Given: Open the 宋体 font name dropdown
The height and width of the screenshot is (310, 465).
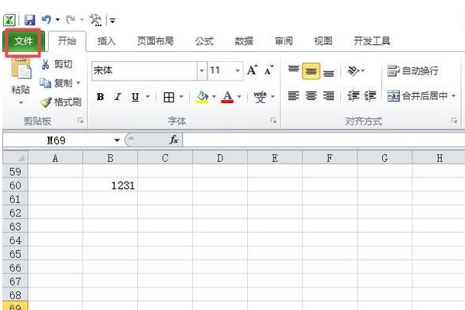Looking at the screenshot, I should (201, 71).
